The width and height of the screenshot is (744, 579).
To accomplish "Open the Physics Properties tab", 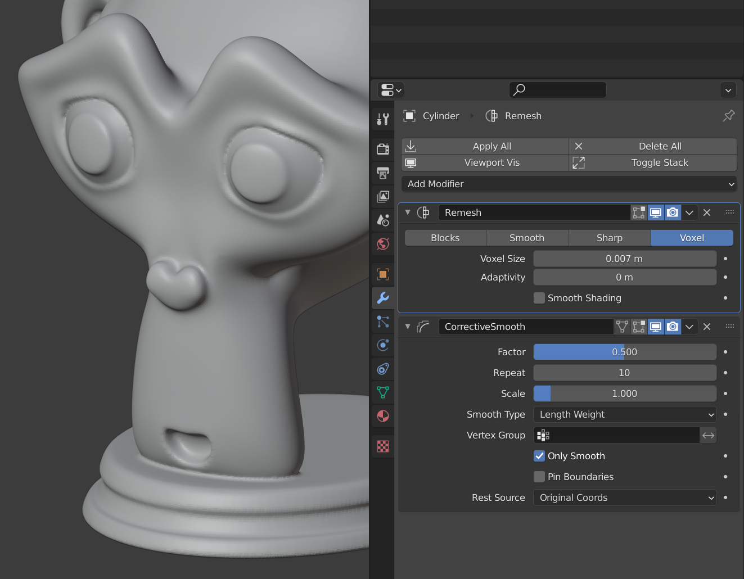I will coord(383,345).
